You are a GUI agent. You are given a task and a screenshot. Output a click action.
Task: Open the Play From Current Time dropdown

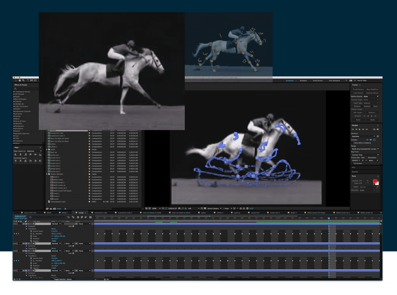click(365, 155)
